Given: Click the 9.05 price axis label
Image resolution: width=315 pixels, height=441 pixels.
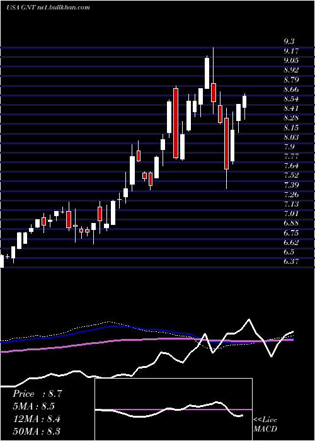Looking at the screenshot, I should click(x=291, y=60).
